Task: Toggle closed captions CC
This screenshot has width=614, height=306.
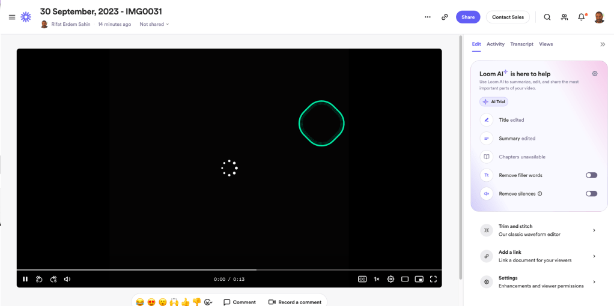Action: 362,279
